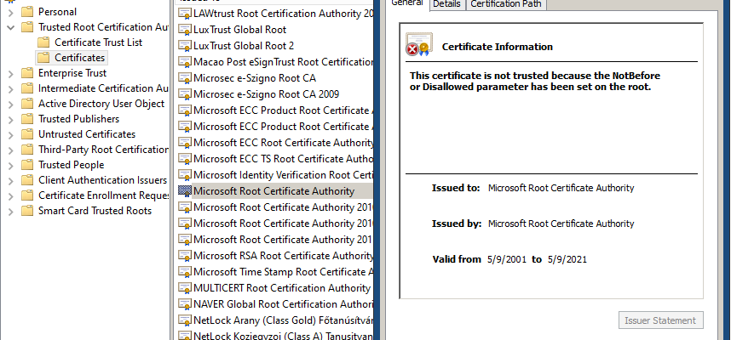The width and height of the screenshot is (731, 340).
Task: Click the Microsec e-Szigno Root CA 2009 icon
Action: pyautogui.click(x=185, y=95)
